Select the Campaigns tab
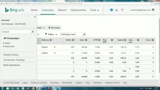Screen dimensions: 160x90 (48, 10)
